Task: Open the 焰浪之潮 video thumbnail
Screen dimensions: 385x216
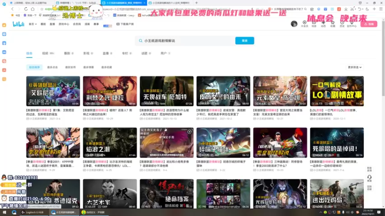Action: 110,143
